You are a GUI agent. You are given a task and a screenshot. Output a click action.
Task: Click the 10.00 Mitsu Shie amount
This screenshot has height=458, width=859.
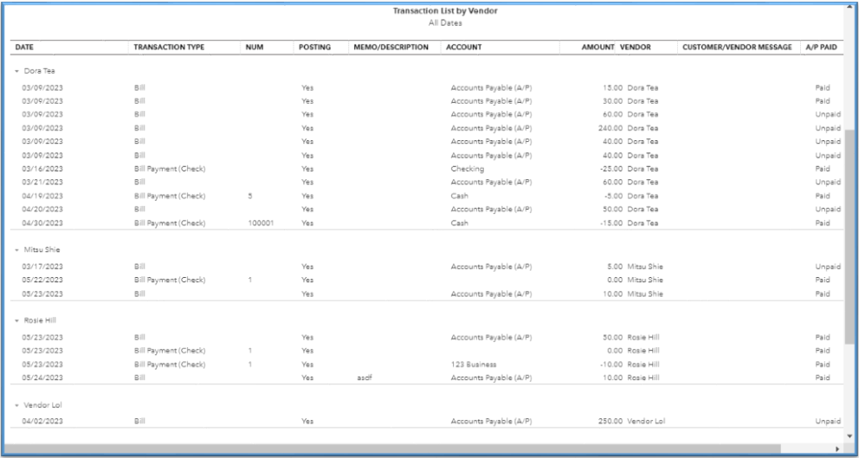[614, 294]
